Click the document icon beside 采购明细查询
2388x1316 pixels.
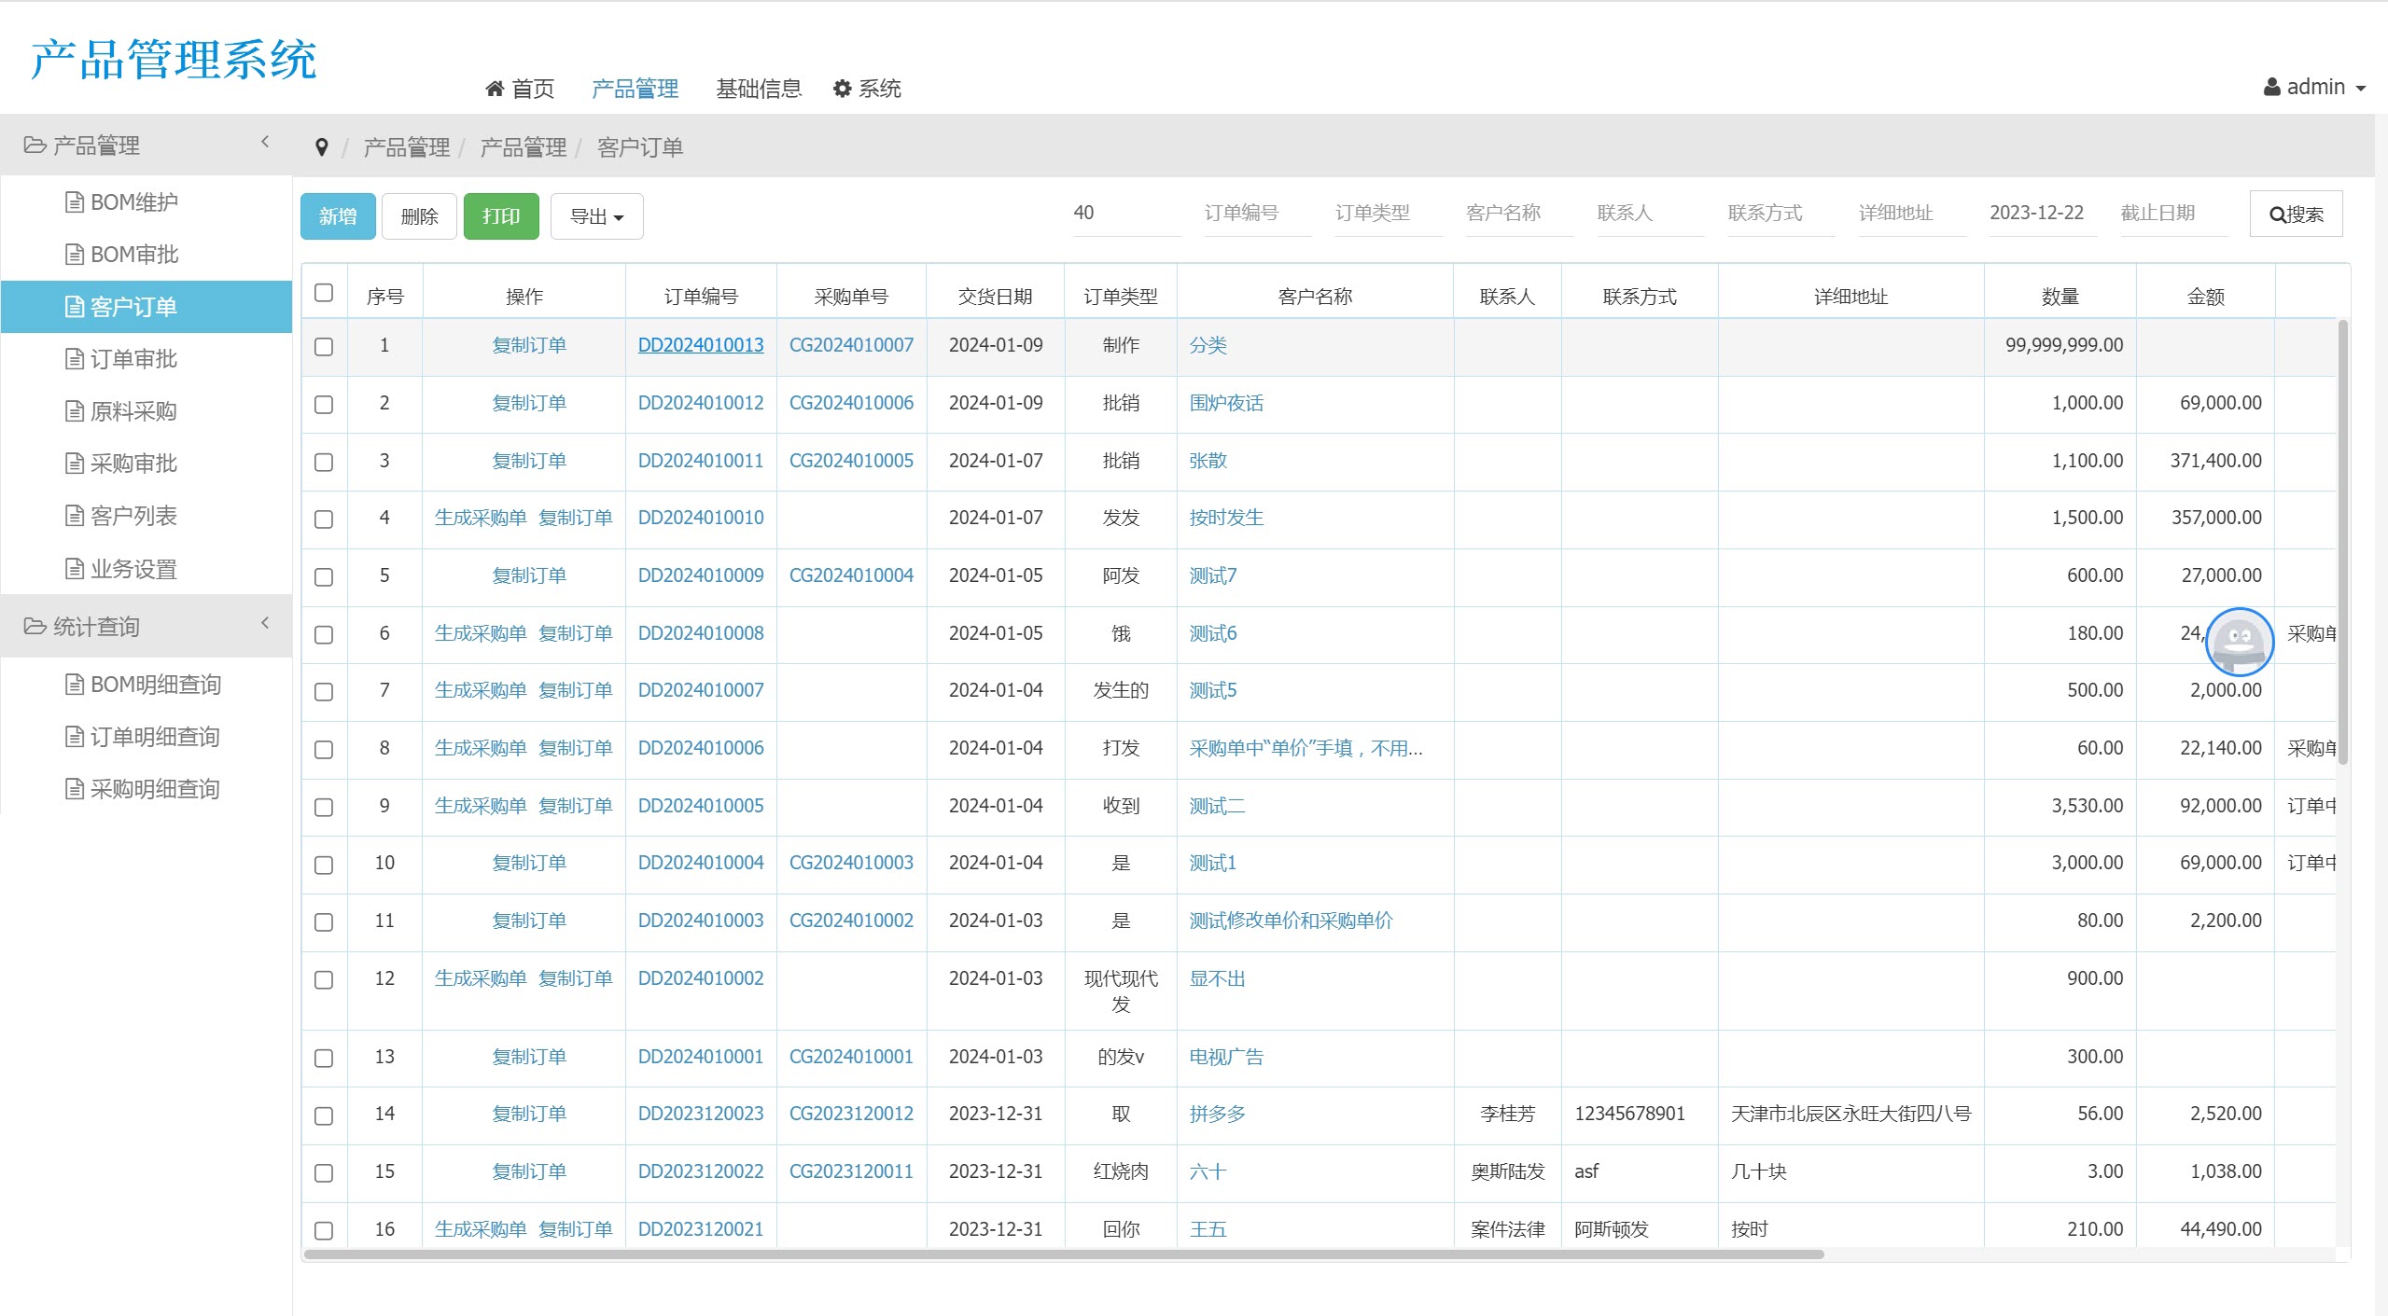point(75,789)
